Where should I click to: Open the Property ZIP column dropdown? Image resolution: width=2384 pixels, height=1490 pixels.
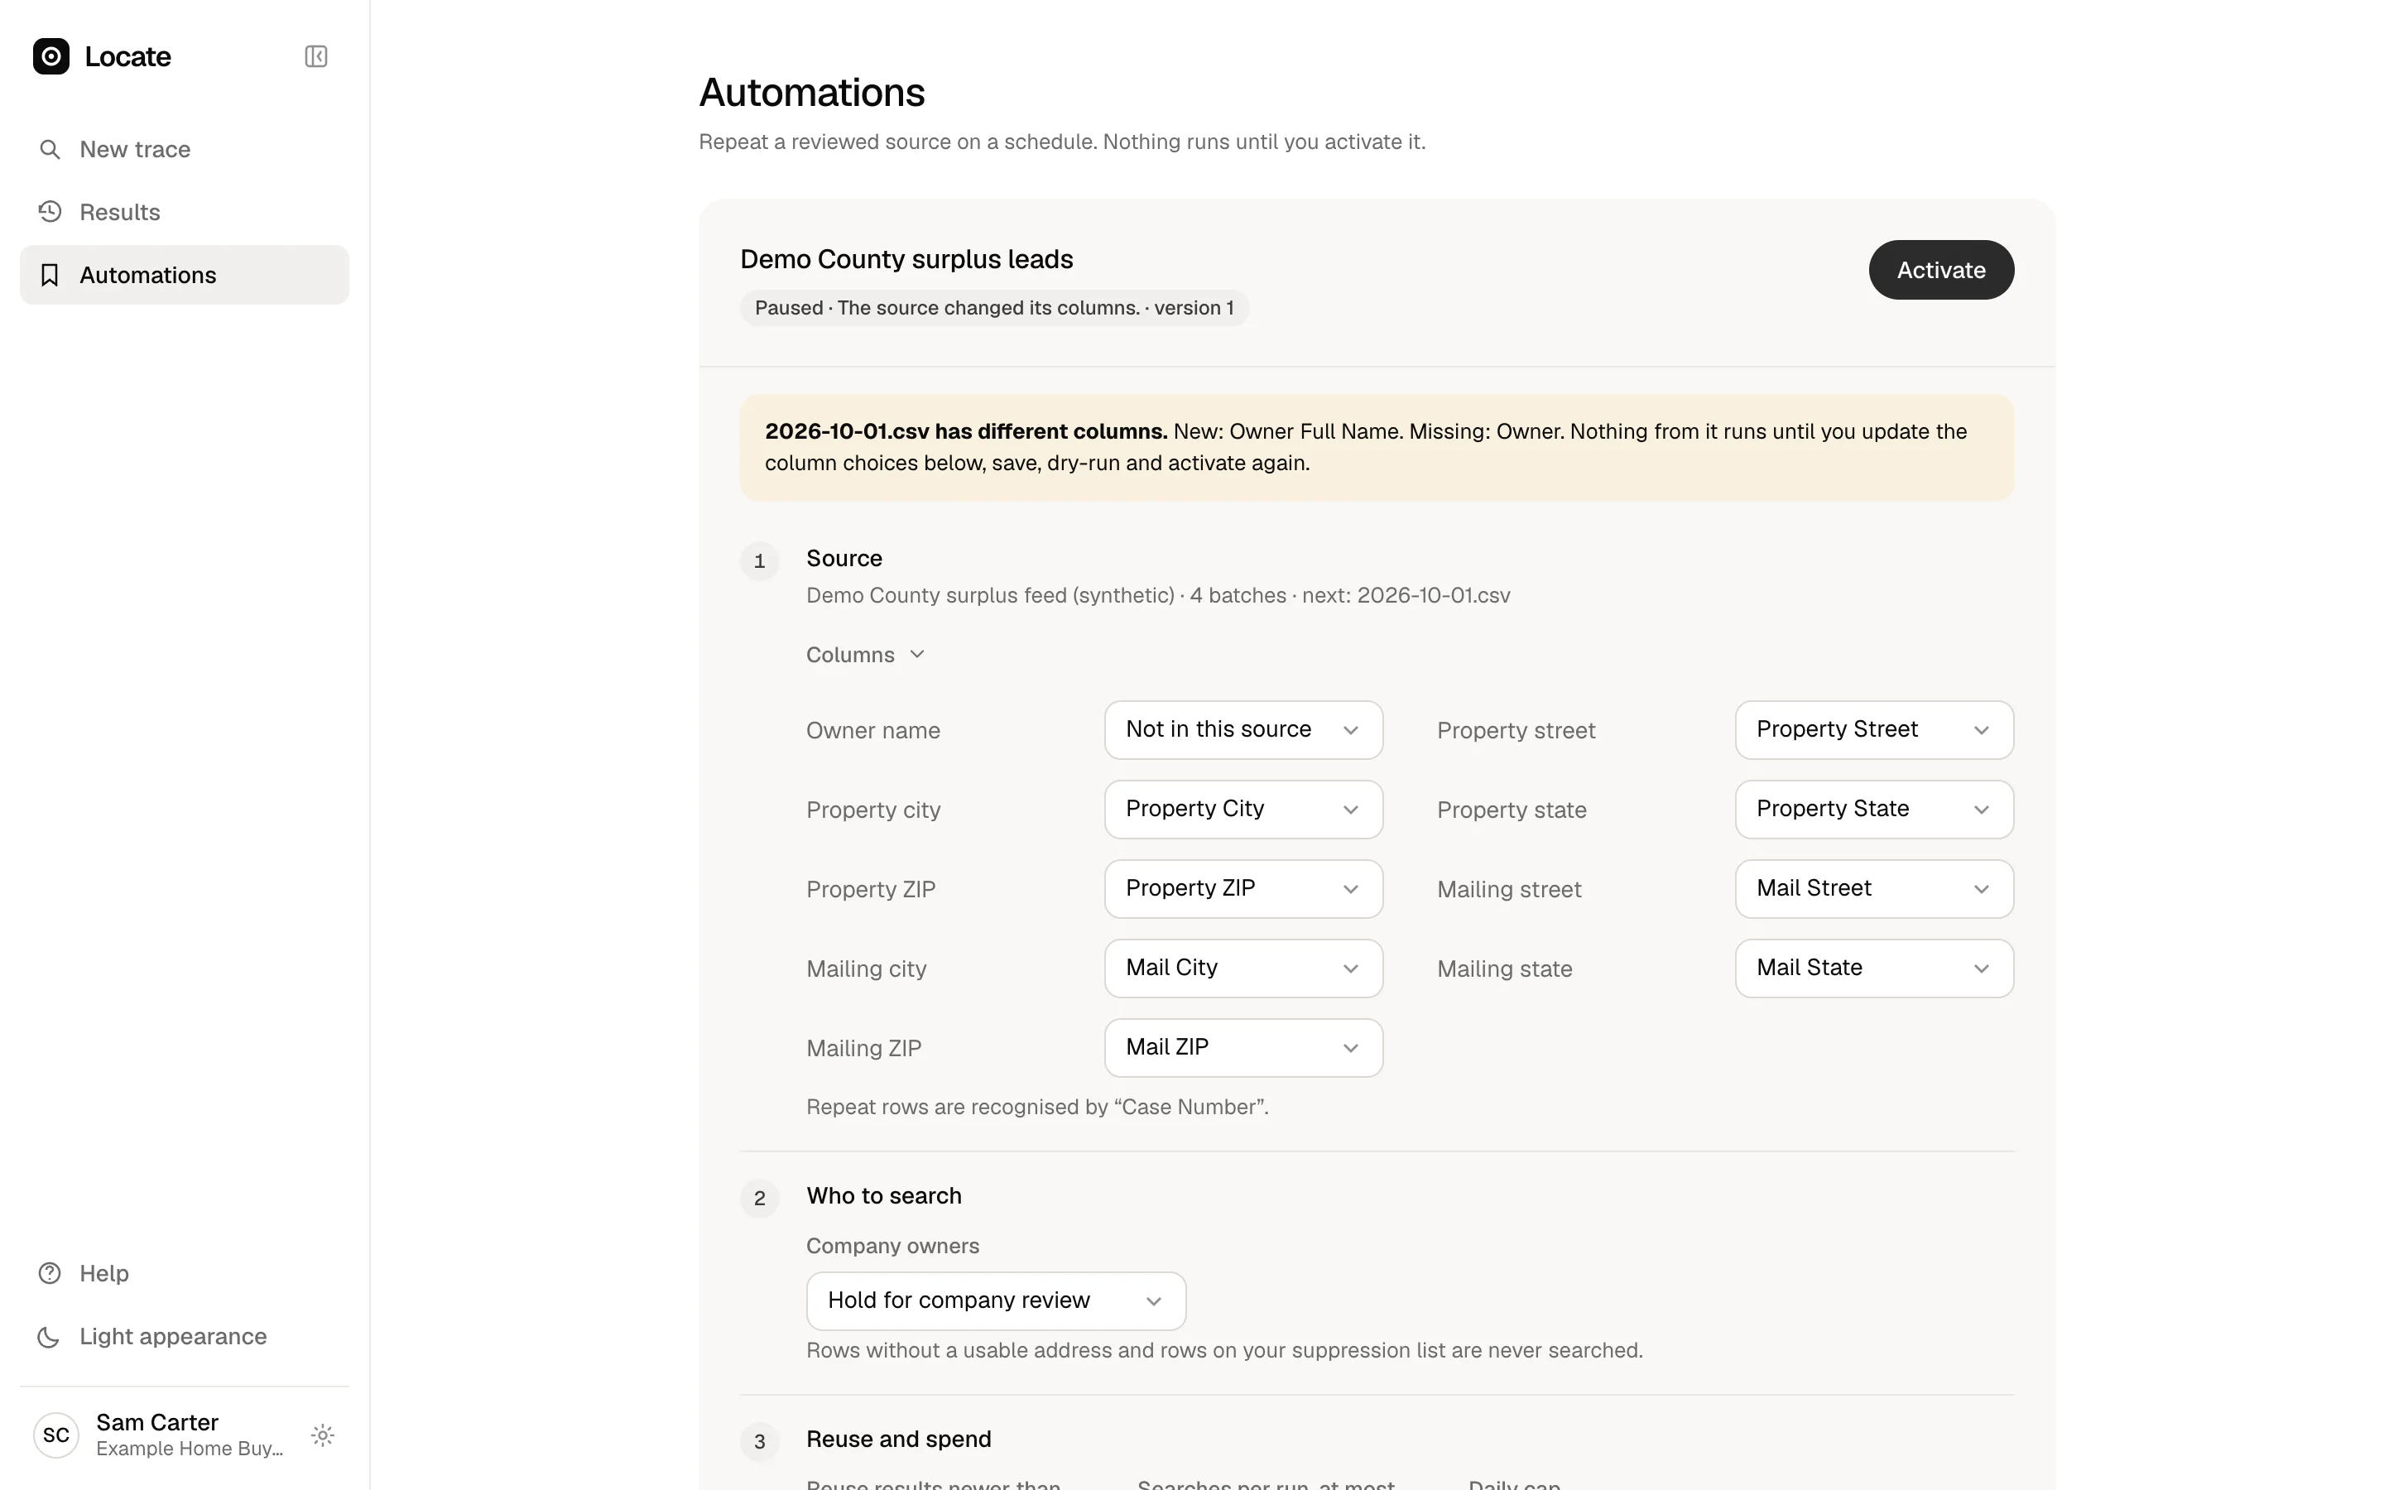[1243, 889]
